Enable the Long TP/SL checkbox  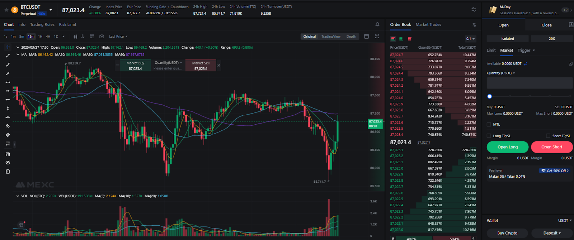point(489,136)
